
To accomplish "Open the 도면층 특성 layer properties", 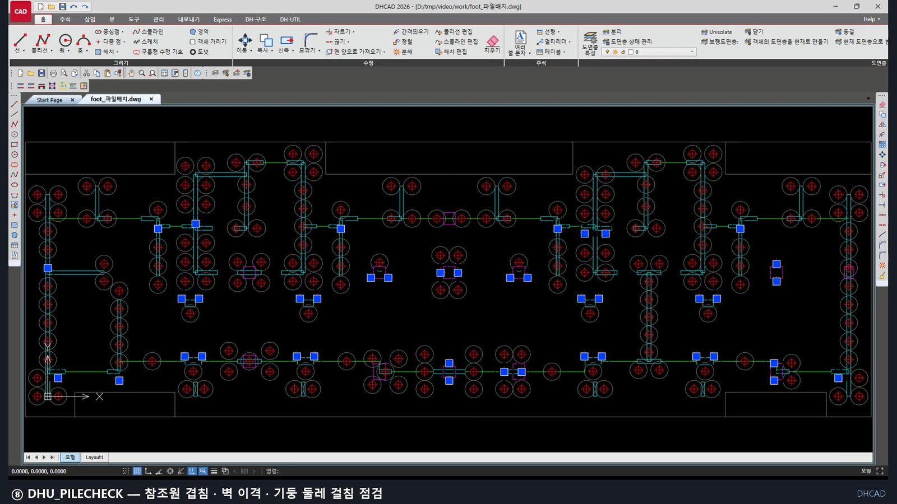I will click(x=590, y=43).
